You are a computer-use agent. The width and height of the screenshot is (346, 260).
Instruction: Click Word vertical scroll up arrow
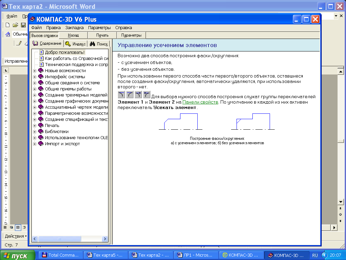tap(341, 71)
